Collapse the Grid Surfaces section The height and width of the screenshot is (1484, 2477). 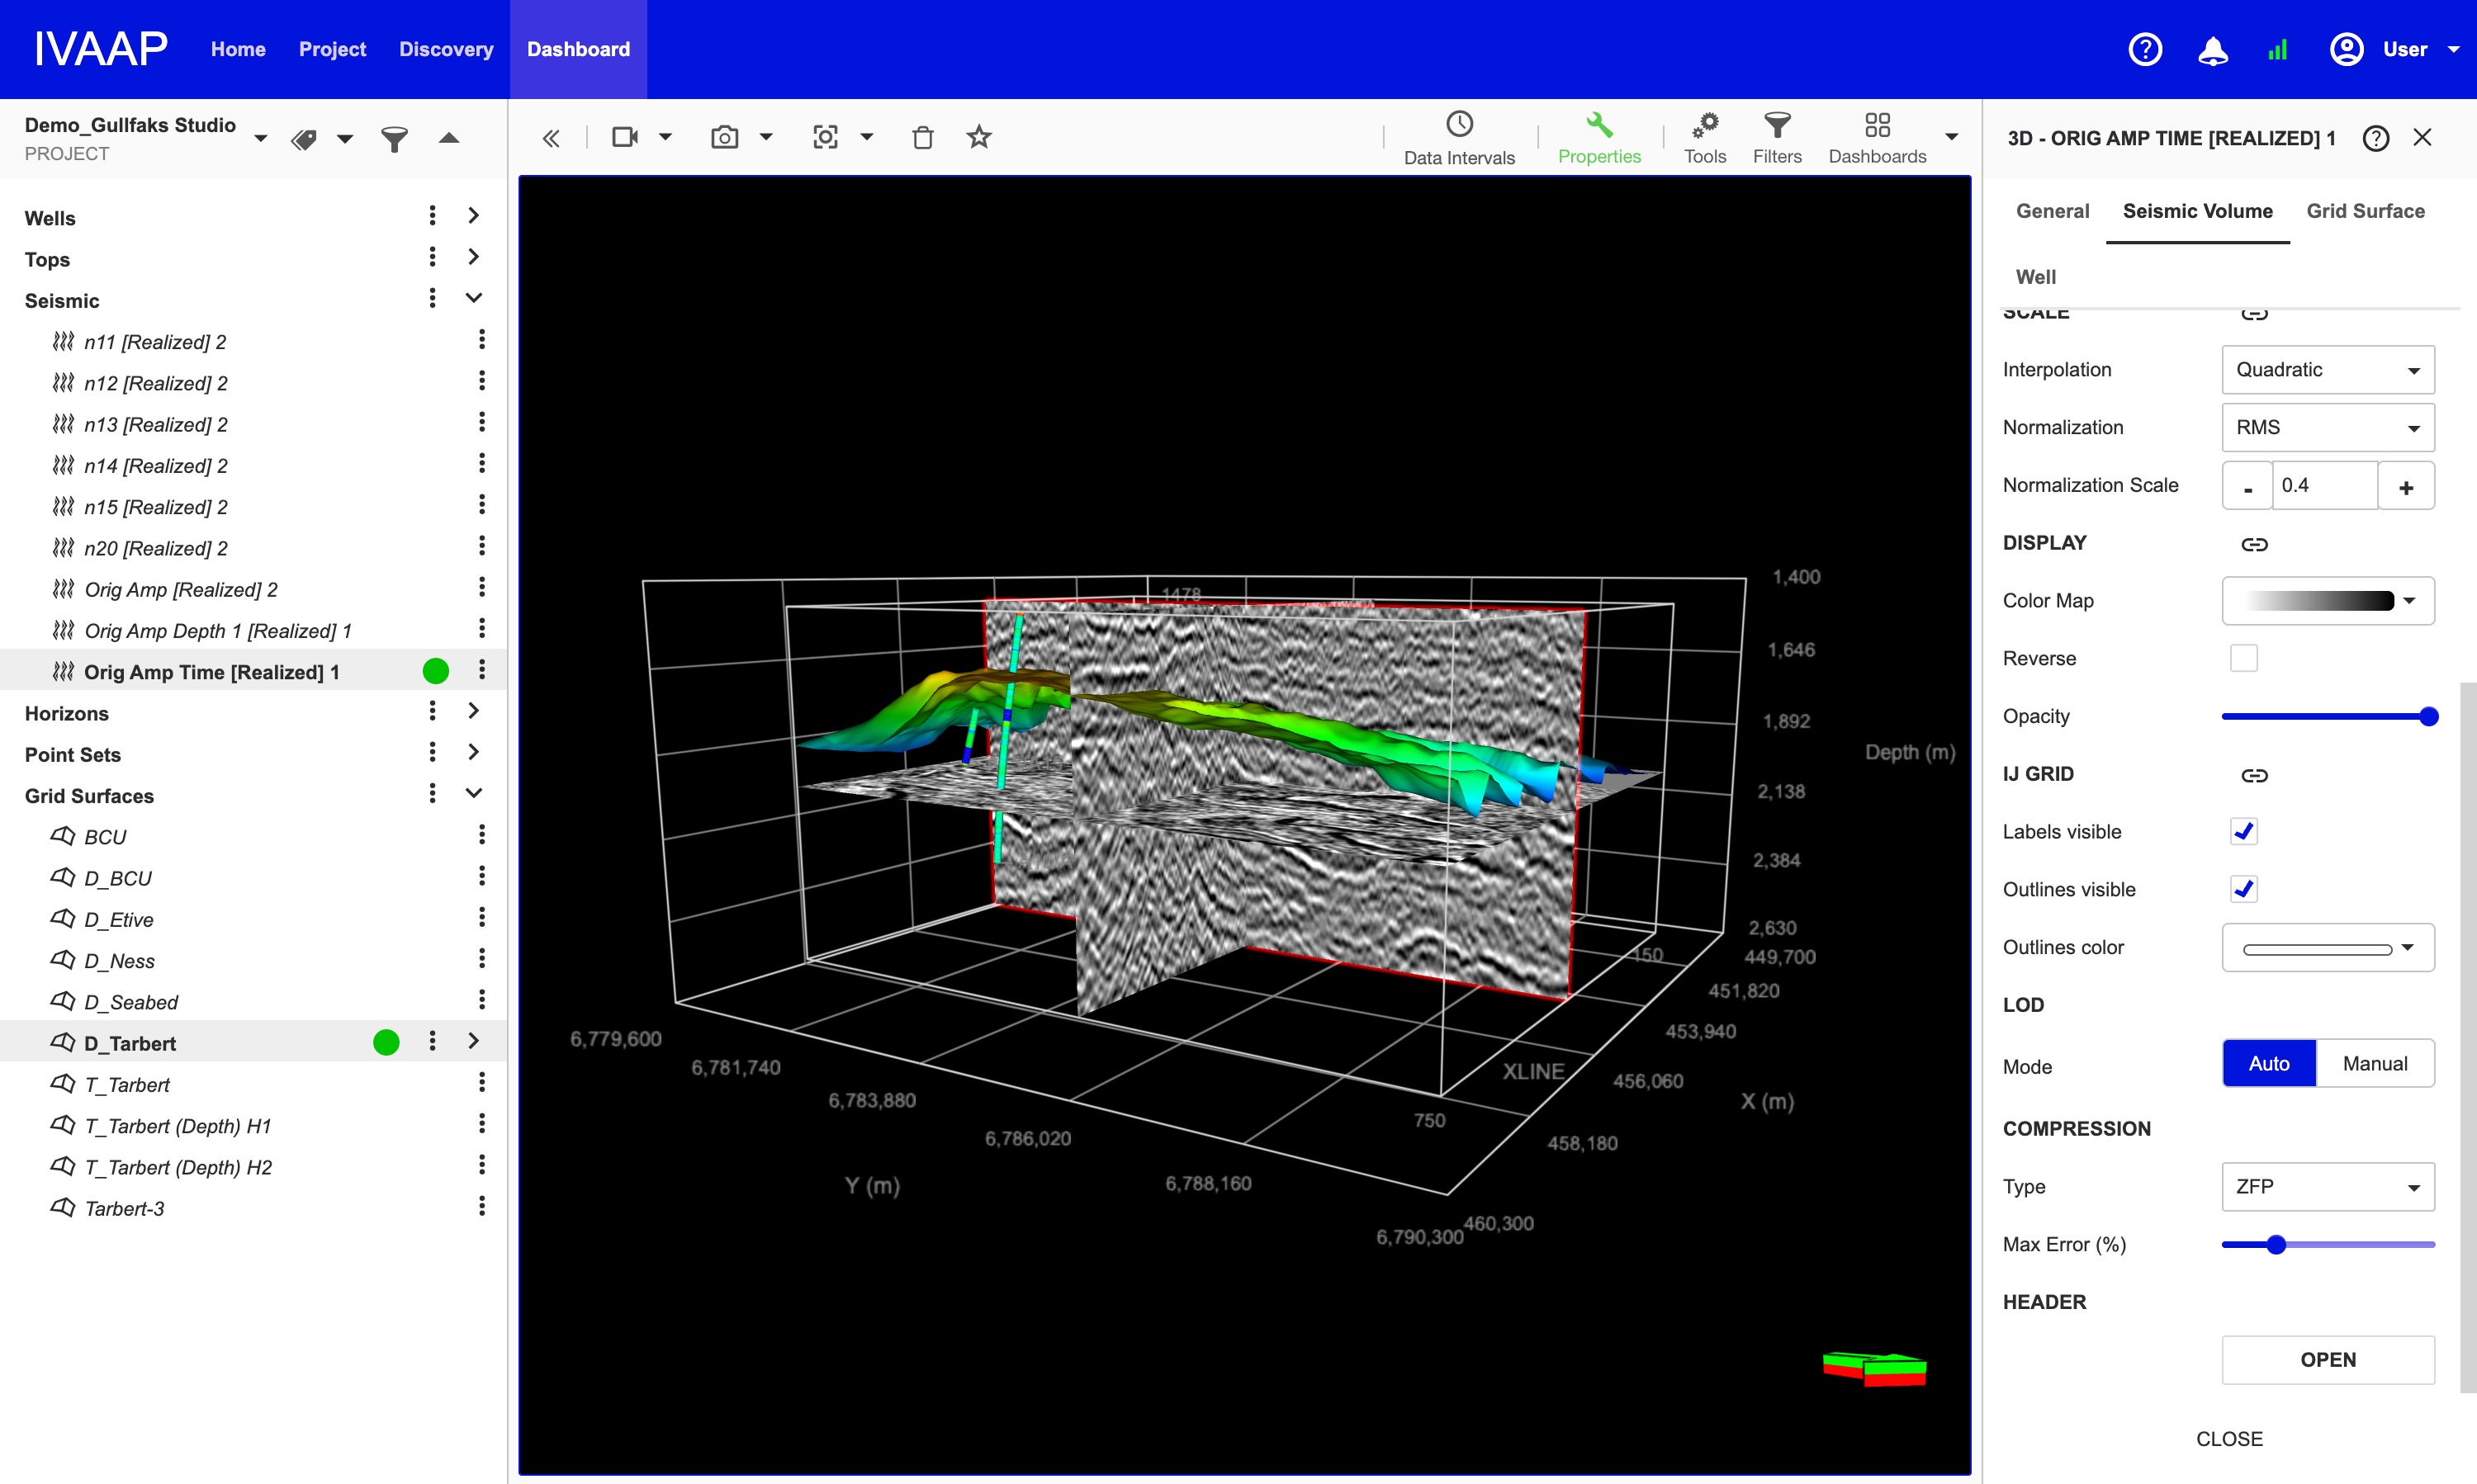pos(473,793)
